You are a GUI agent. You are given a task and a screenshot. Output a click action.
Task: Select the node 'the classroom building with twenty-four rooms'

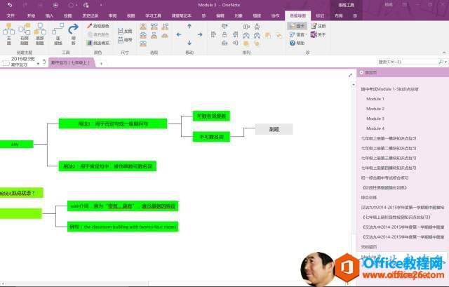(x=123, y=227)
